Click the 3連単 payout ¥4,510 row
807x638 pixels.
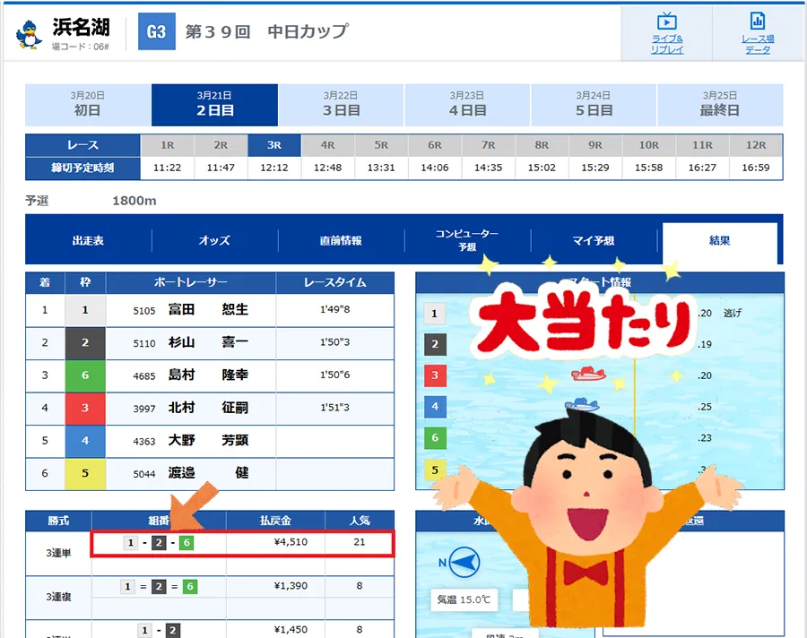click(x=242, y=543)
